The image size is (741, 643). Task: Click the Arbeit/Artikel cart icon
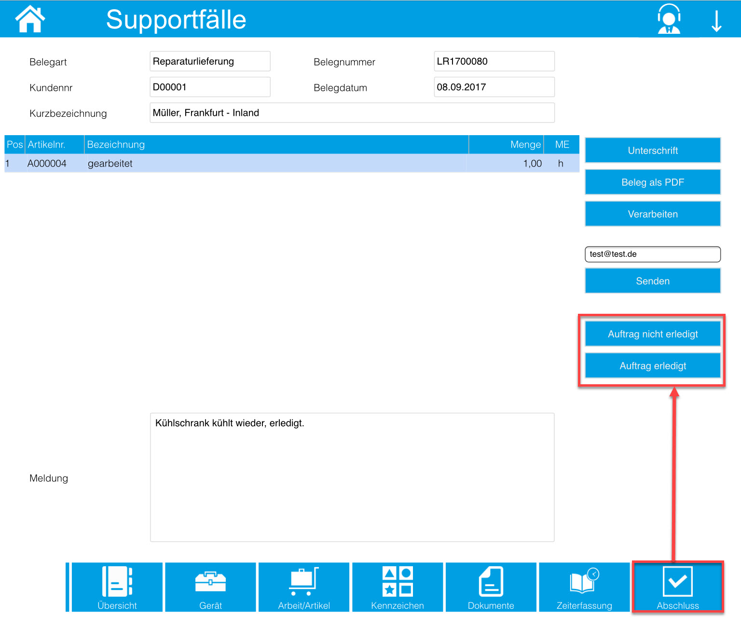[303, 582]
